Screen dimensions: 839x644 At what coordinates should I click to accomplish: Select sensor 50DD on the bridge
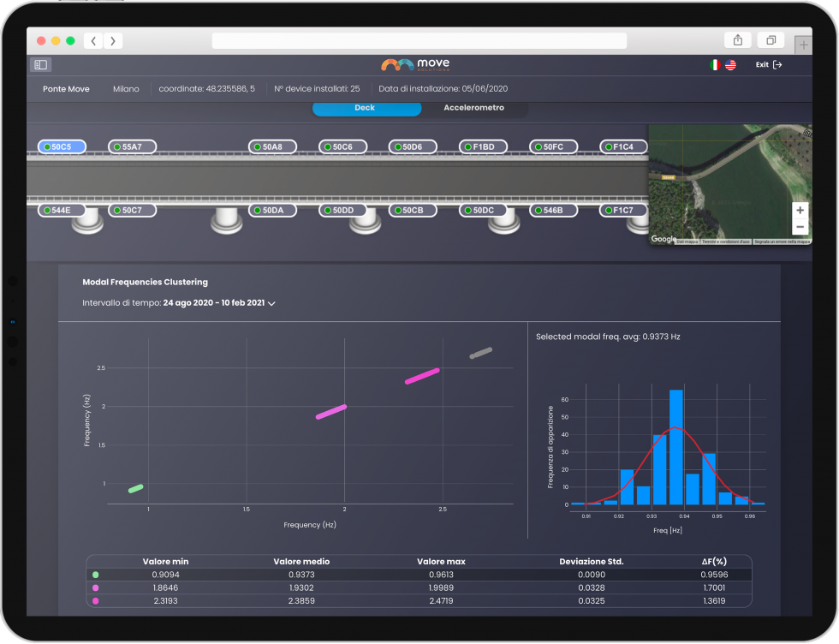pyautogui.click(x=342, y=210)
